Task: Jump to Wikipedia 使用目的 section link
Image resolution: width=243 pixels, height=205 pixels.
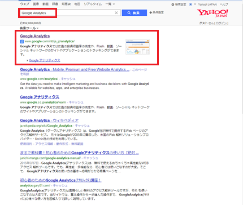Action: (26, 144)
